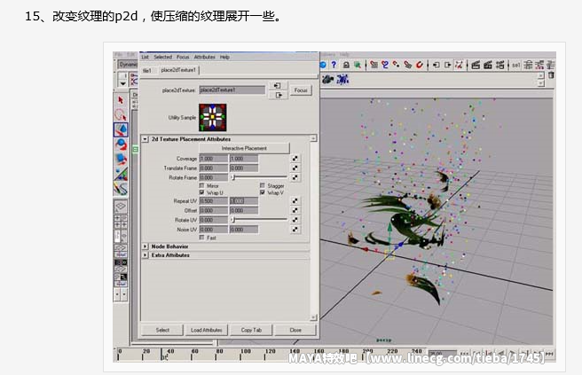The image size is (582, 375).
Task: Click the Copy Tab button
Action: point(251,330)
